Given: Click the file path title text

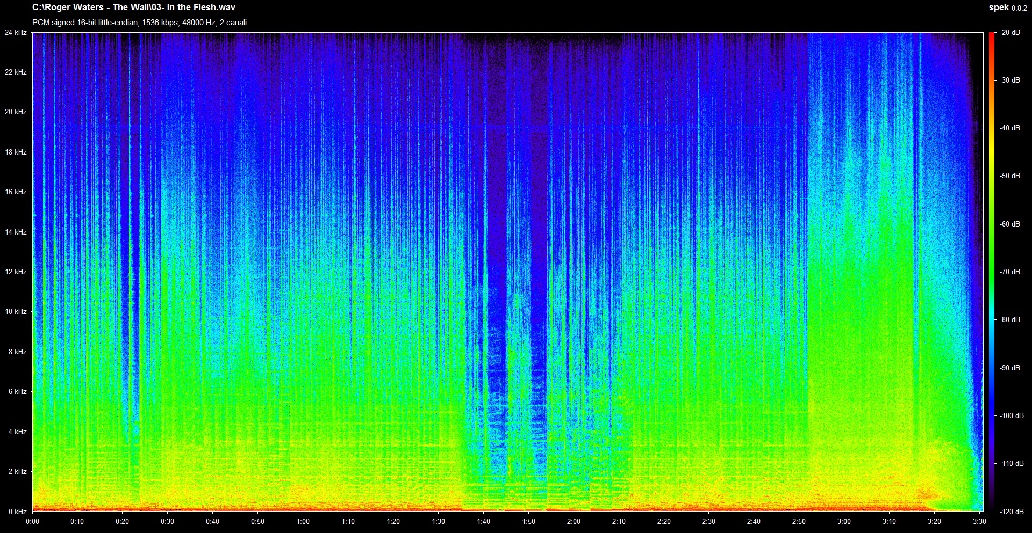Looking at the screenshot, I should (133, 8).
